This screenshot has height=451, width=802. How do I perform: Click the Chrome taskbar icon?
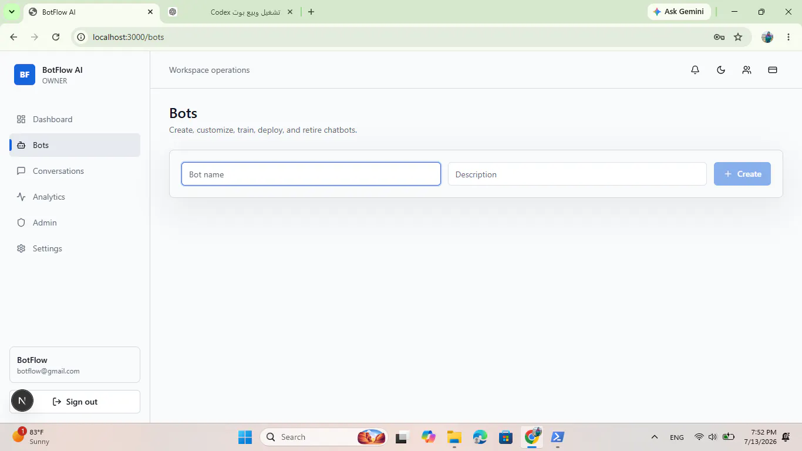click(533, 436)
